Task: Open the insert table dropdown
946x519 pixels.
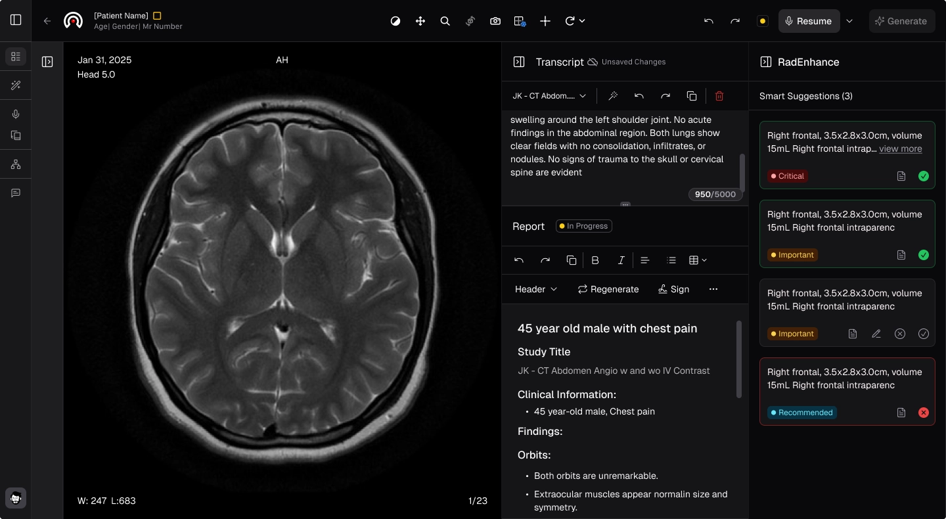Action: 698,260
